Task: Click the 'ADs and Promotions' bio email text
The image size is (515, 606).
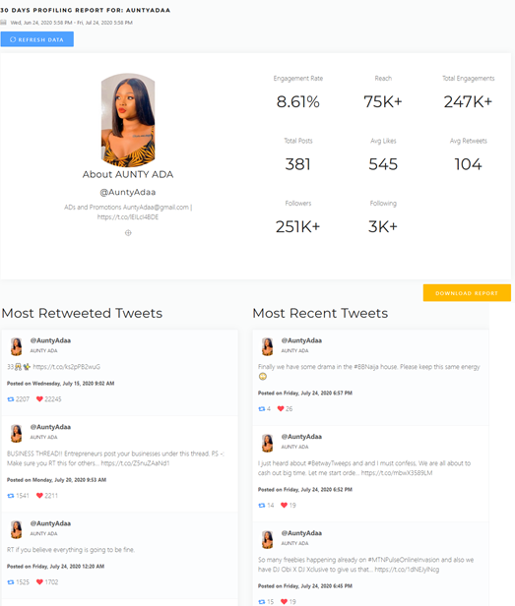Action: (128, 208)
